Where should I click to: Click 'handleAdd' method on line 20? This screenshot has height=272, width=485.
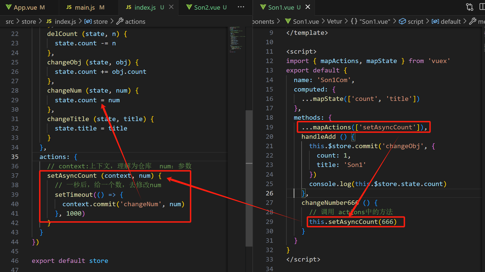pyautogui.click(x=318, y=137)
